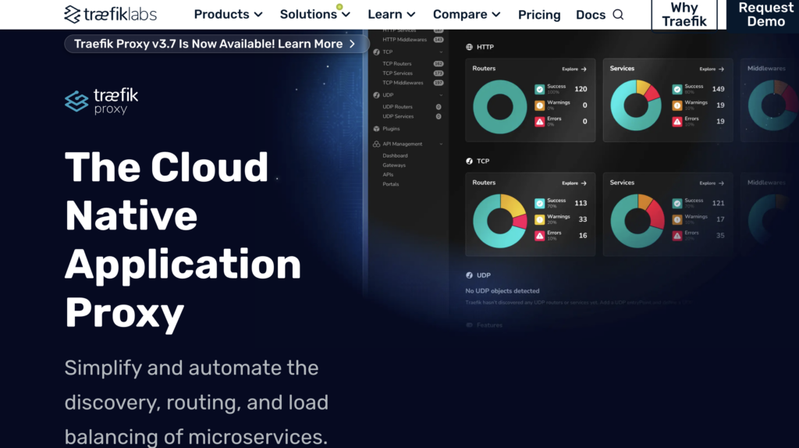Open the Docs page
Image resolution: width=799 pixels, height=448 pixels.
click(591, 15)
